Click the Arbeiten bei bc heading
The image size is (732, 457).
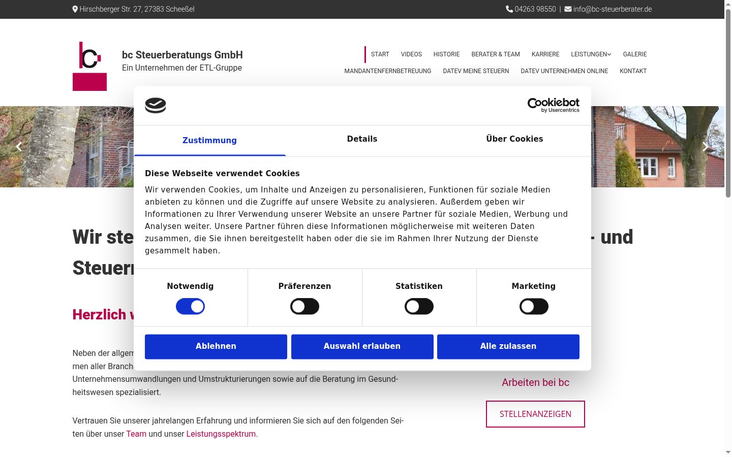(535, 382)
